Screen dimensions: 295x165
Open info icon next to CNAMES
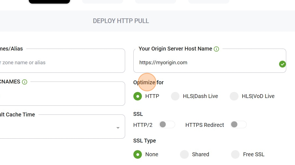click(24, 82)
